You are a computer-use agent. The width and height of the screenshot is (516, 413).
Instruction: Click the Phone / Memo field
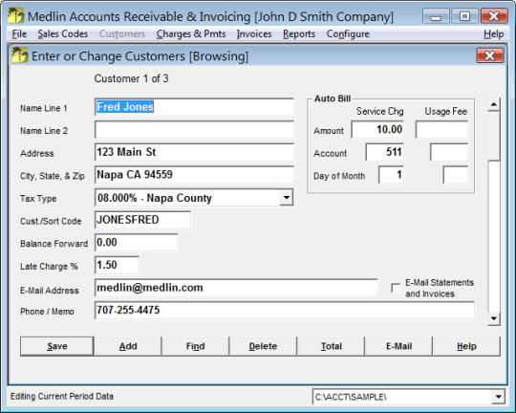(285, 311)
